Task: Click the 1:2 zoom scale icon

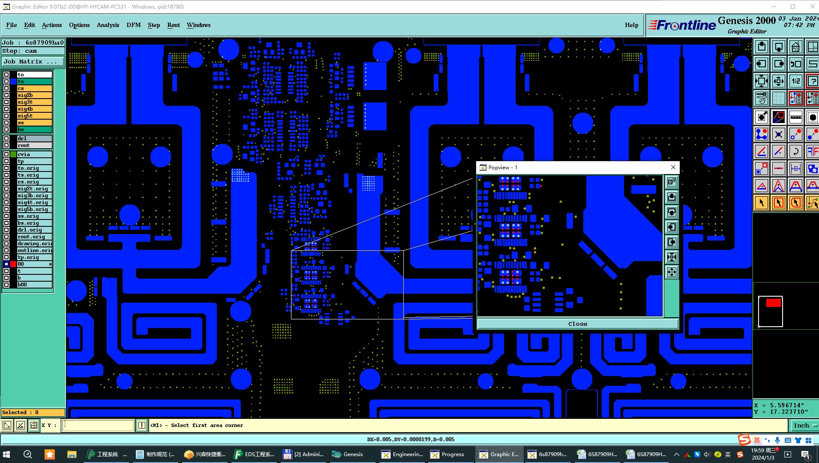Action: [796, 81]
